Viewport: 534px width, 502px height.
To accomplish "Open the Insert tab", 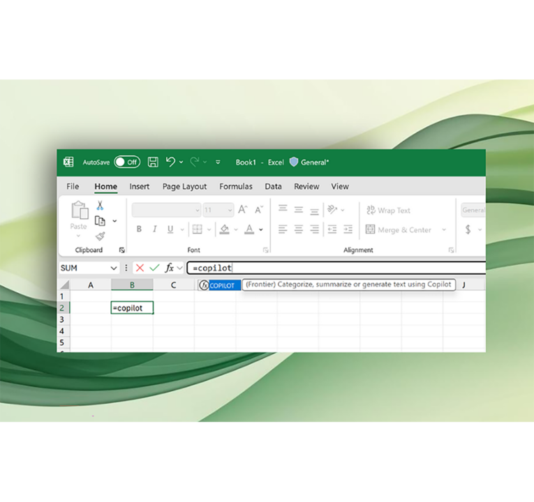I will point(140,186).
